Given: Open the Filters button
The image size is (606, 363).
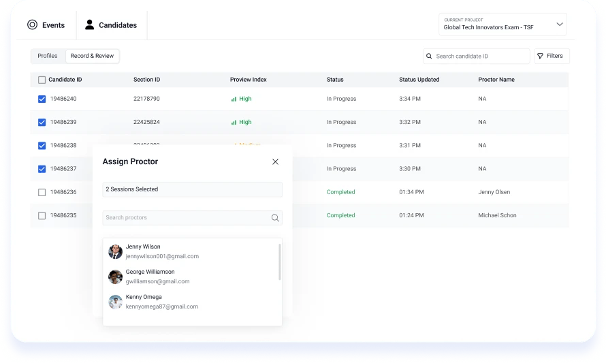Looking at the screenshot, I should coord(552,56).
